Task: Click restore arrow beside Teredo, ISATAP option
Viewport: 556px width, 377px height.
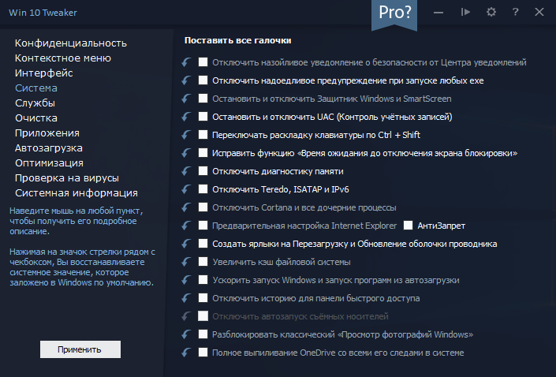Action: coord(186,189)
